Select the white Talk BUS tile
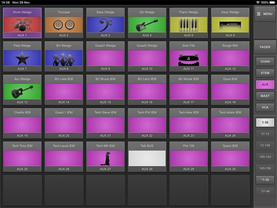The width and height of the screenshot is (277, 208). point(147,158)
